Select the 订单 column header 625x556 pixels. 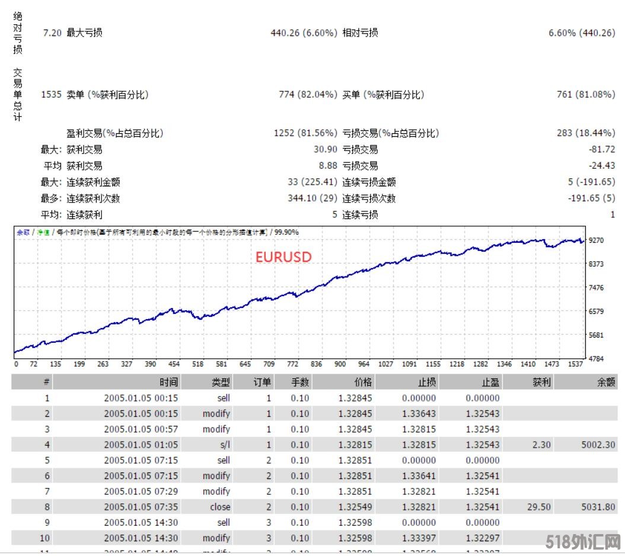point(262,382)
